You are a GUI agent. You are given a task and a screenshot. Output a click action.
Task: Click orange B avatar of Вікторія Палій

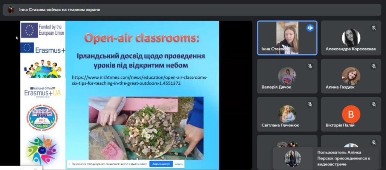[x=351, y=114]
